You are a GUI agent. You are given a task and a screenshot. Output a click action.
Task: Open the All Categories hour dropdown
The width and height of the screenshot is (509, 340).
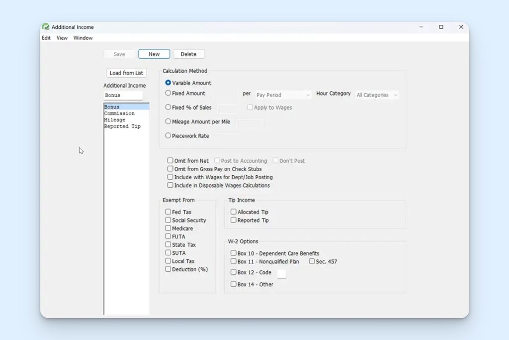coord(377,95)
